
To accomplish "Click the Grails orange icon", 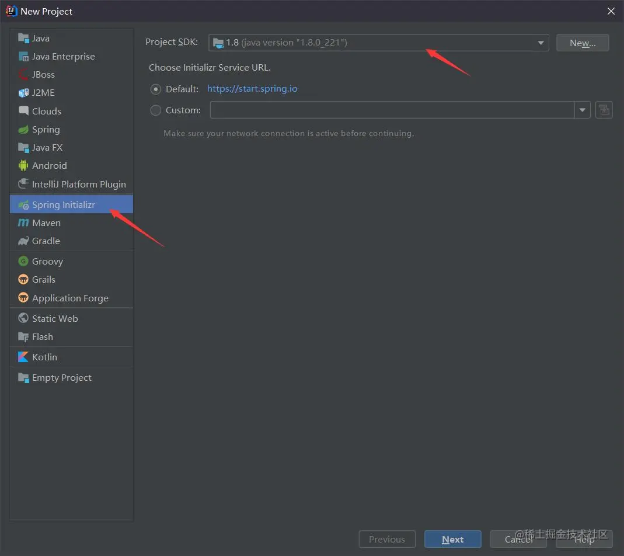I will pyautogui.click(x=23, y=279).
